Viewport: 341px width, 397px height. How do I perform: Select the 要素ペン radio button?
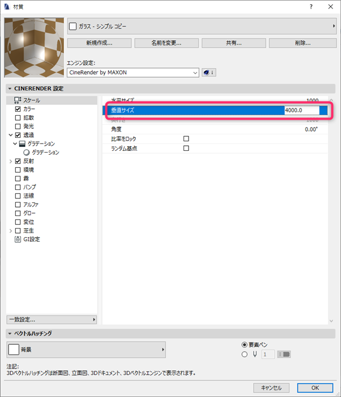click(244, 345)
